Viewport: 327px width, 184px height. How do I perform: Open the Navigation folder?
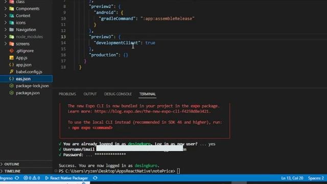click(26, 30)
